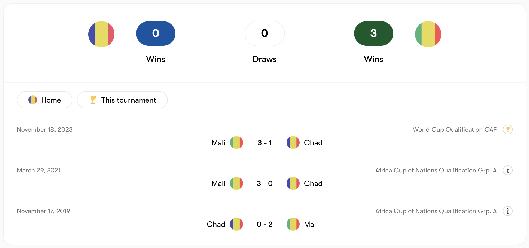Toggle the Home filter chip
Viewport: 529px width, 248px height.
(x=45, y=100)
